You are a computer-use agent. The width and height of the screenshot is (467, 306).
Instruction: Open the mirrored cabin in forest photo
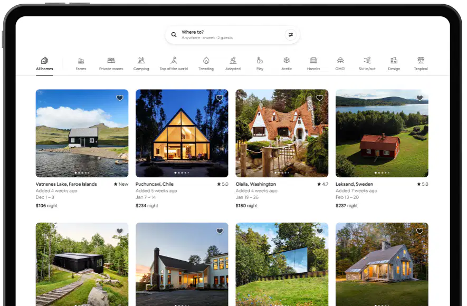tap(282, 264)
